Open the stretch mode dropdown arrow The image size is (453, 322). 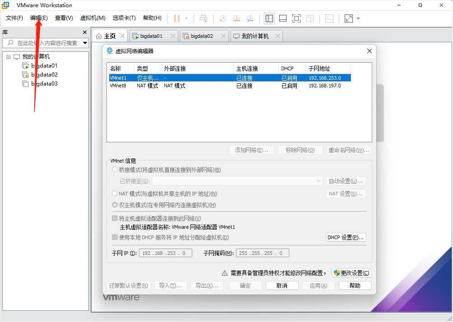click(x=358, y=18)
